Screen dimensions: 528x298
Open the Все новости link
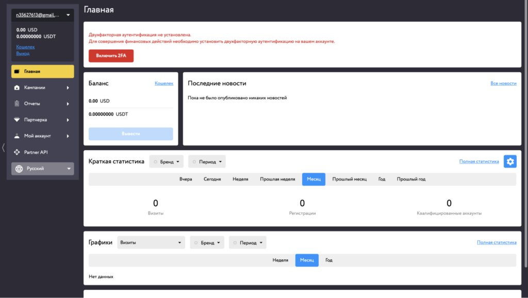[503, 83]
